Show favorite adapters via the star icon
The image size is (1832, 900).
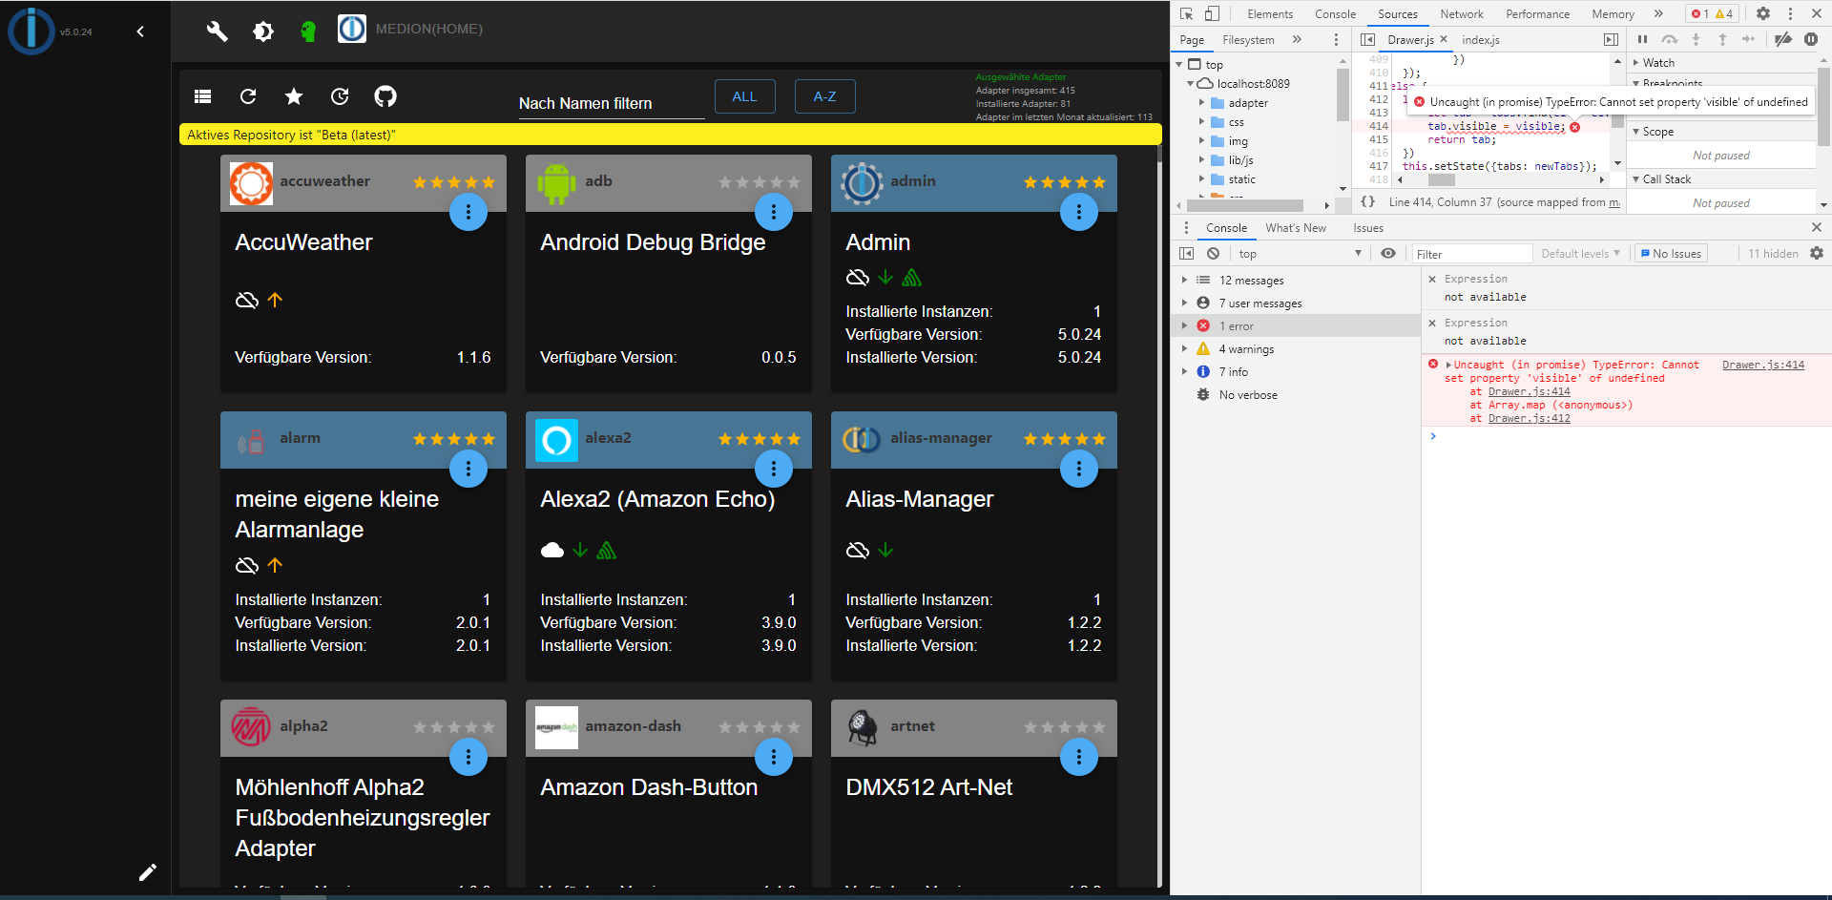[x=294, y=96]
